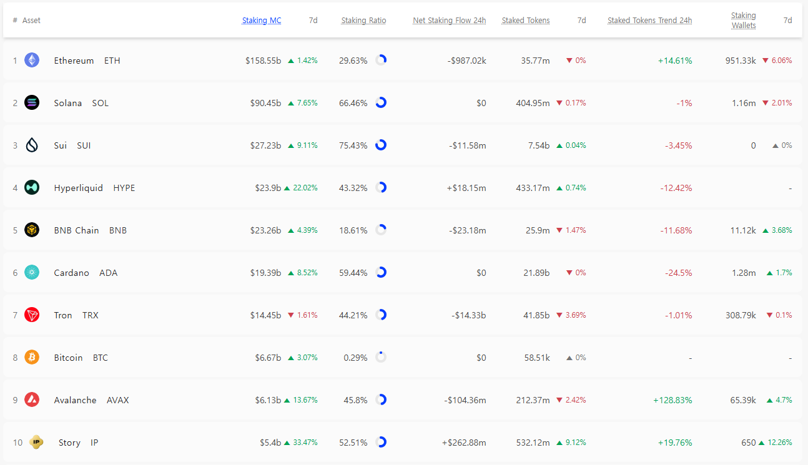Click the Bitcoin coin logo
808x465 pixels.
tap(32, 357)
